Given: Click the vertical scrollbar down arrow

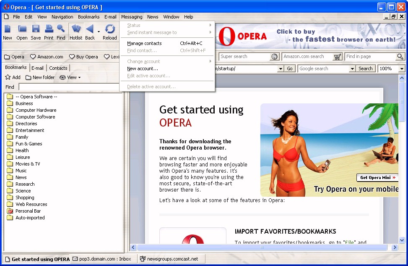Looking at the screenshot, I should pos(402,240).
